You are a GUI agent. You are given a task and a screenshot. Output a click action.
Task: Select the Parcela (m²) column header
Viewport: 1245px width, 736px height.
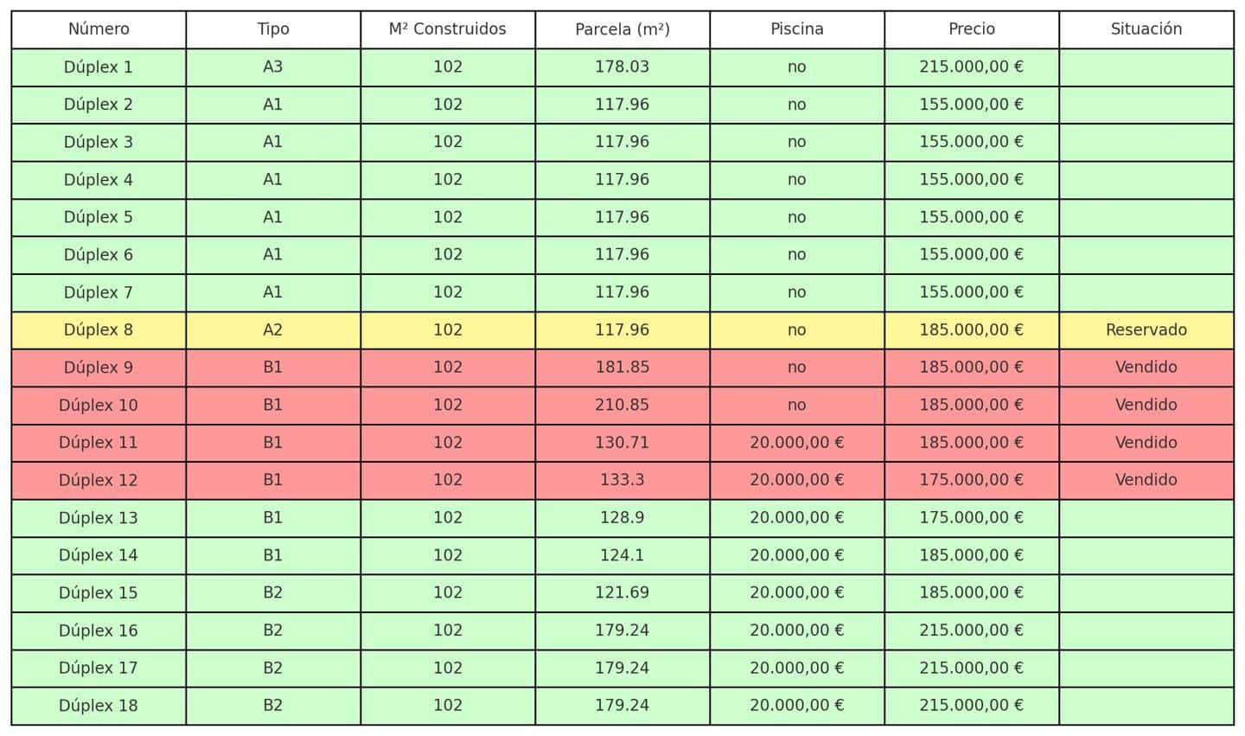622,29
